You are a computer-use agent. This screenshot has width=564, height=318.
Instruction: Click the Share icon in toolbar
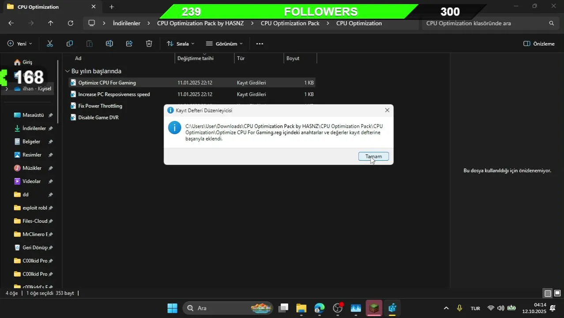point(129,44)
